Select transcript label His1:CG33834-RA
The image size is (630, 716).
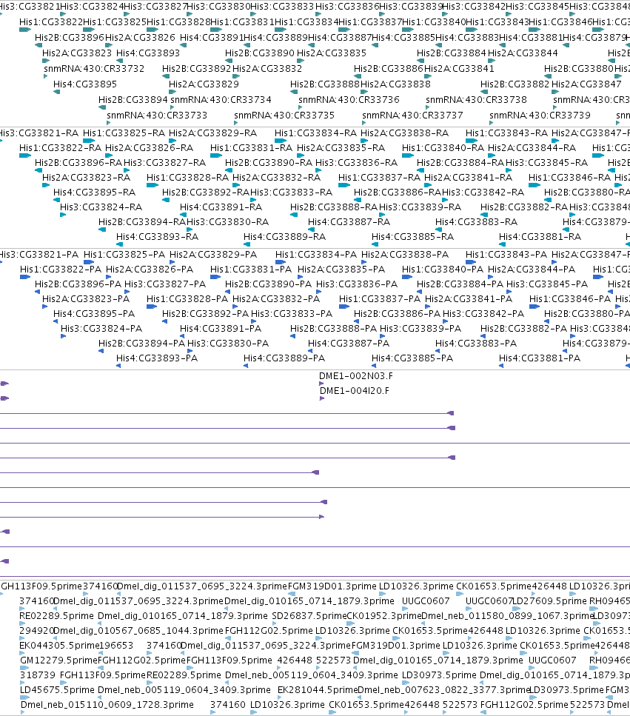pos(316,133)
